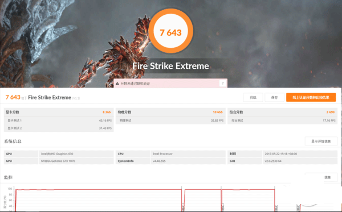Click the orange online validate and compare button
Image resolution: width=342 pixels, height=212 pixels.
(311, 97)
